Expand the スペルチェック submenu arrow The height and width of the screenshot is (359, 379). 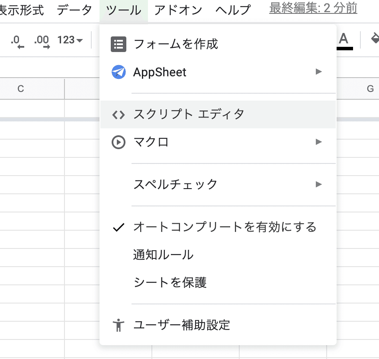click(x=319, y=184)
